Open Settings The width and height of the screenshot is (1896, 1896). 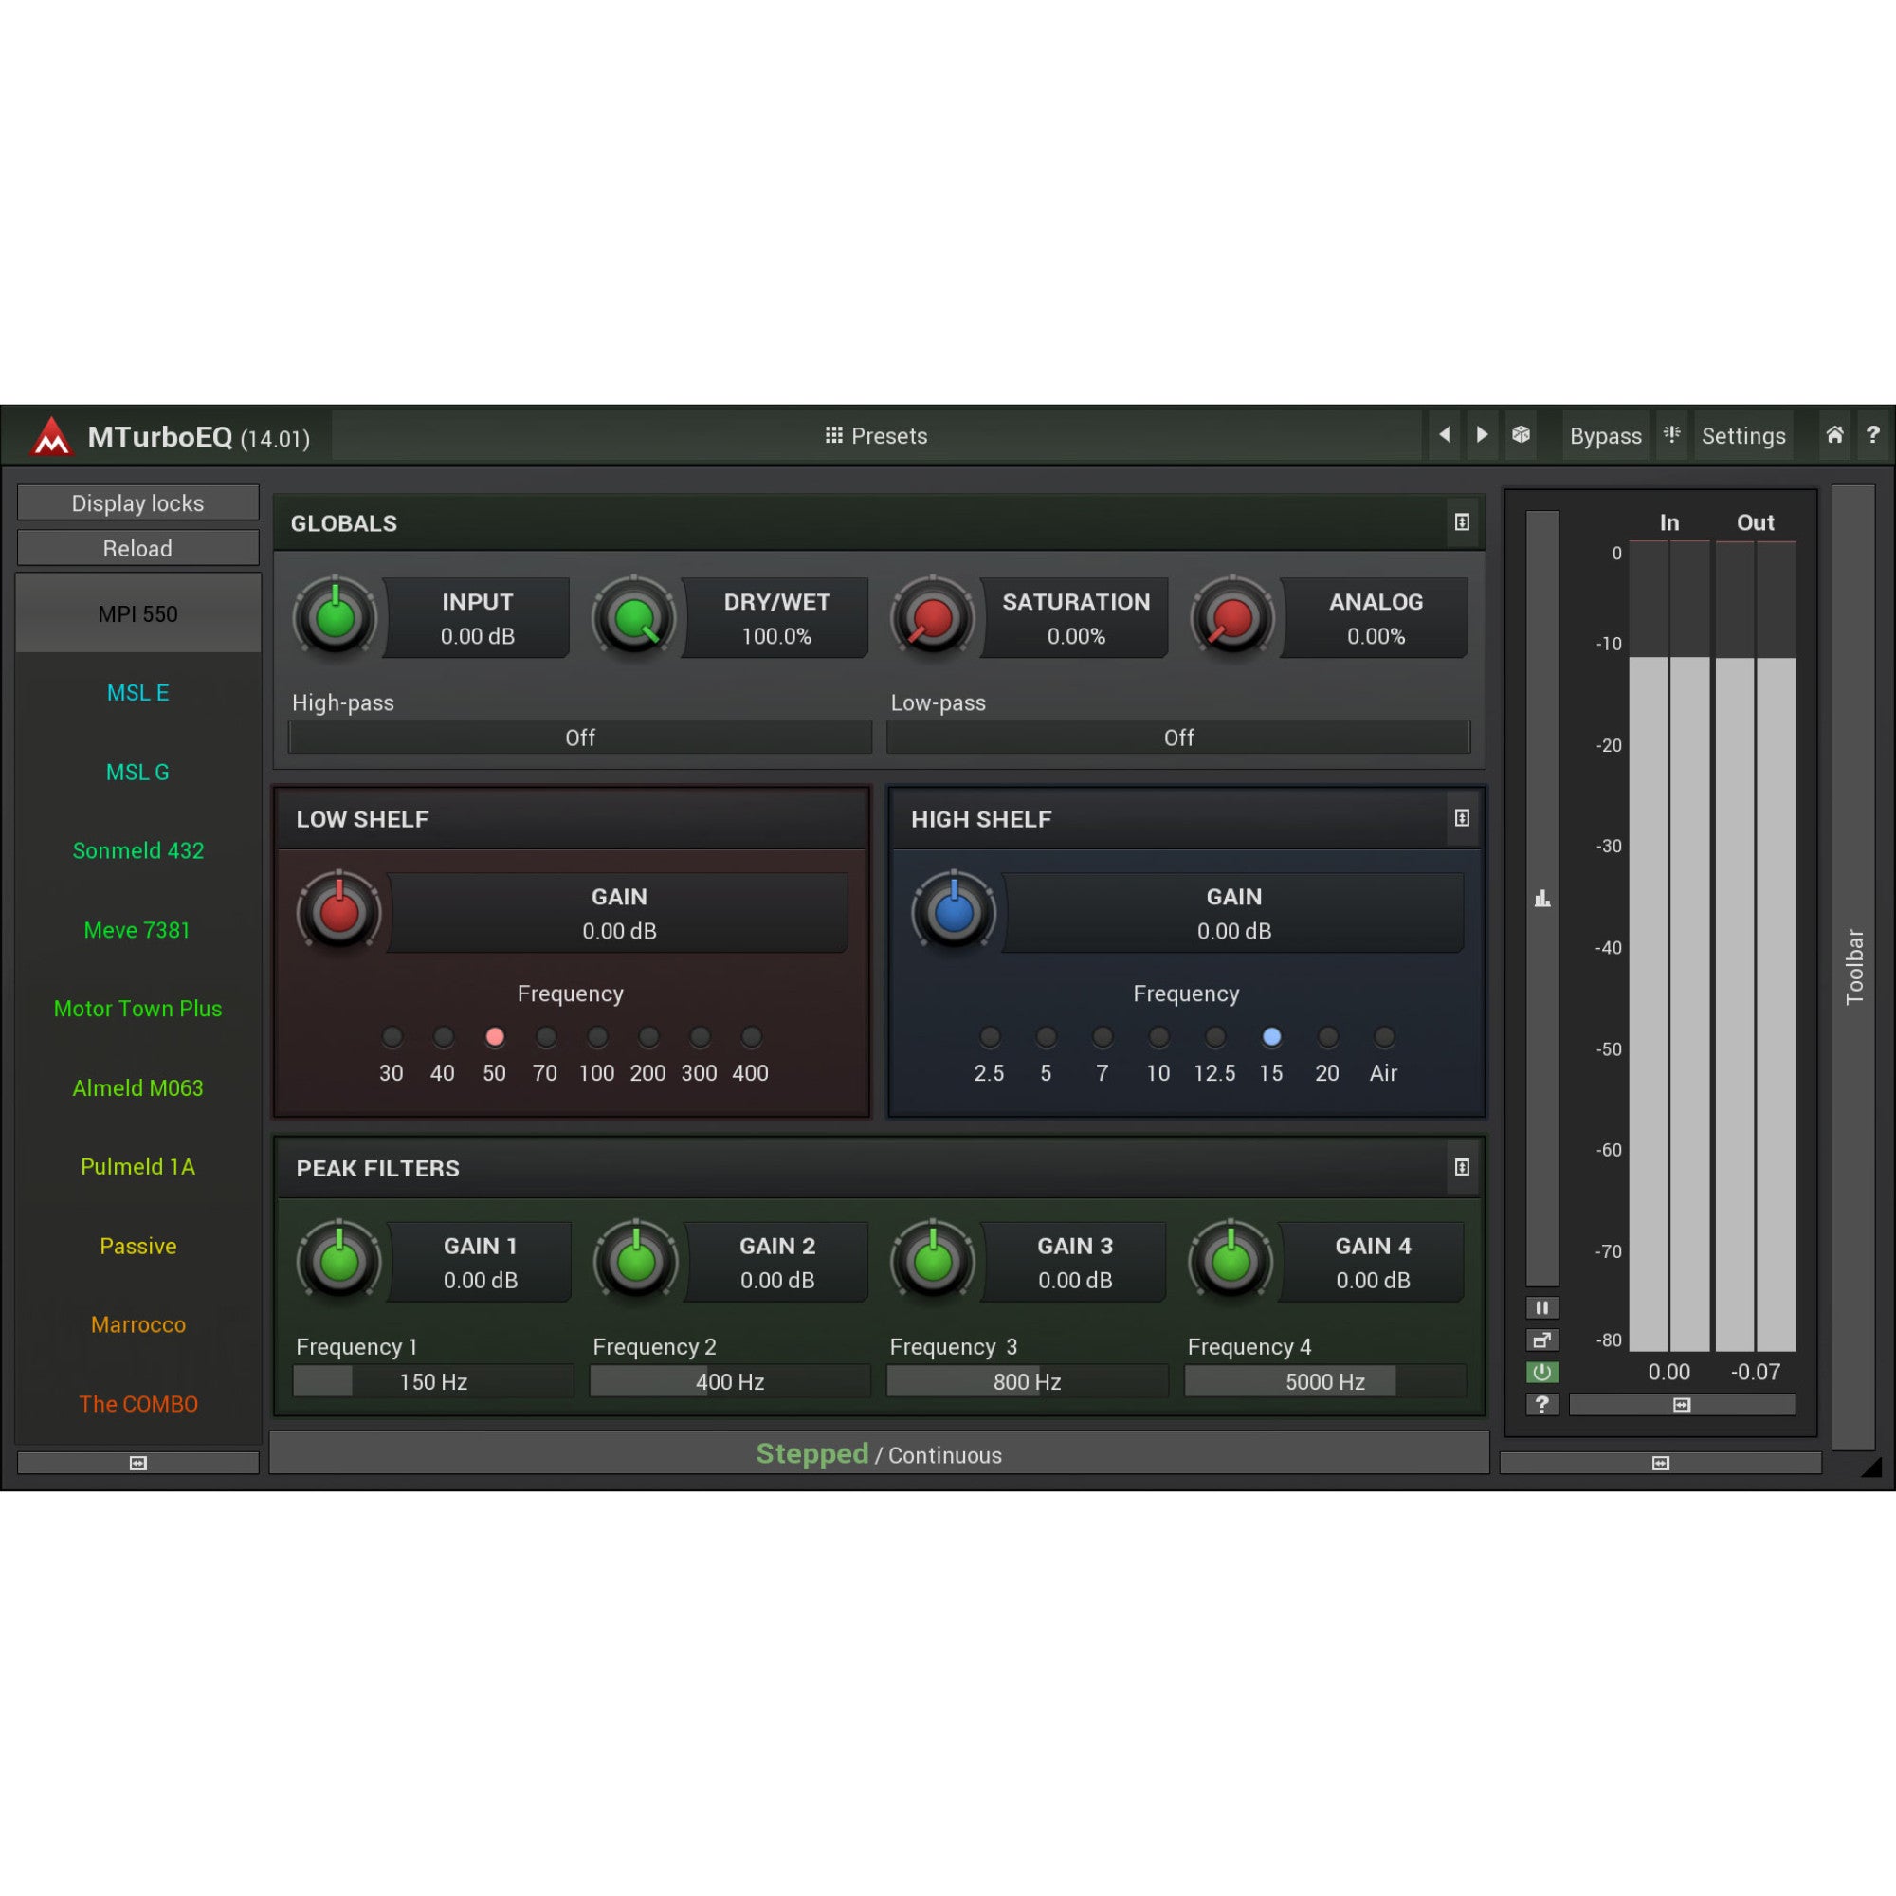[1743, 436]
